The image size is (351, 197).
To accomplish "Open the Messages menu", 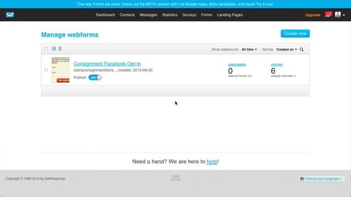I will click(149, 15).
